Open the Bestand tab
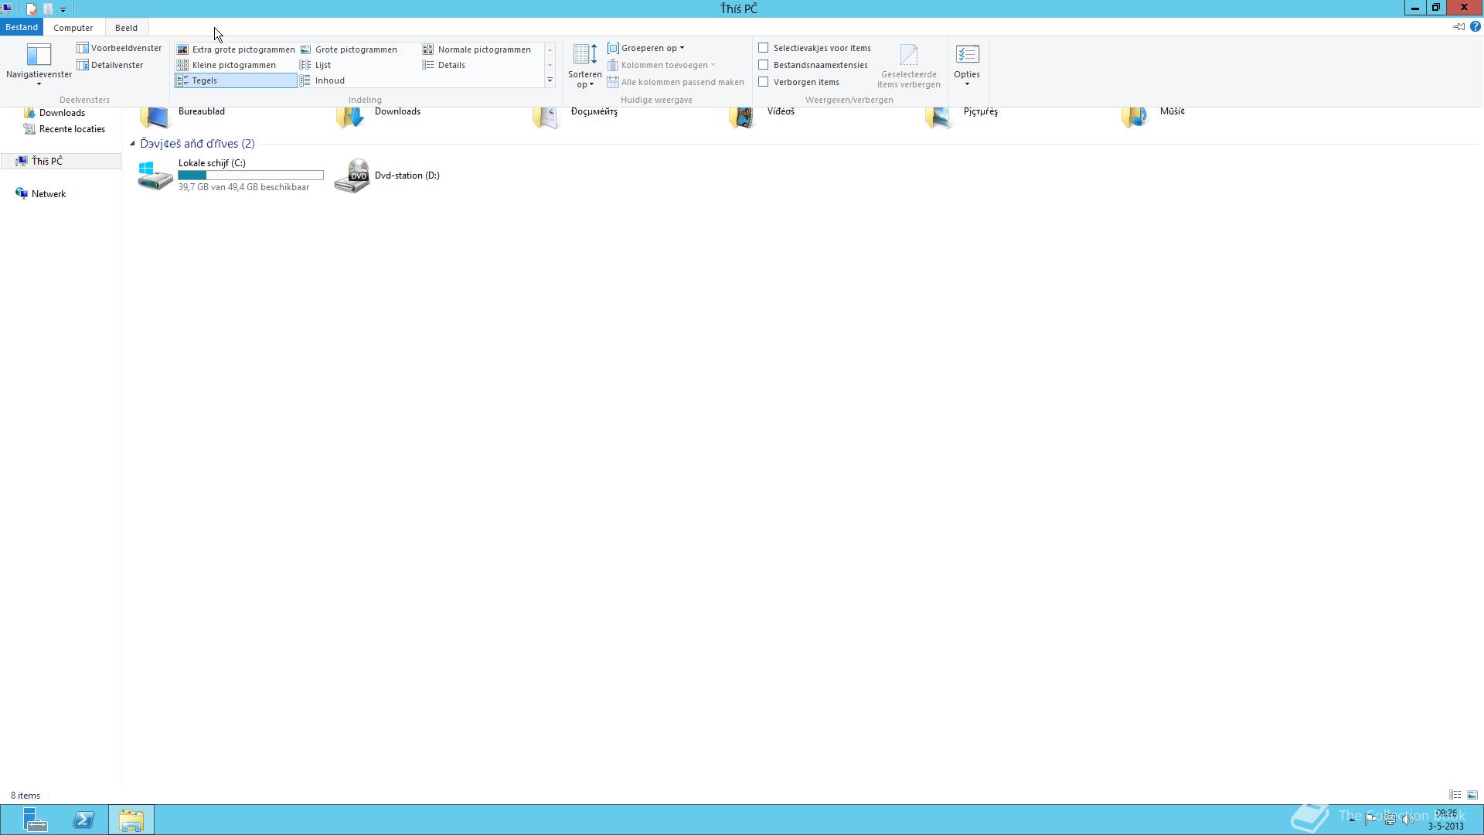Image resolution: width=1484 pixels, height=835 pixels. [21, 27]
